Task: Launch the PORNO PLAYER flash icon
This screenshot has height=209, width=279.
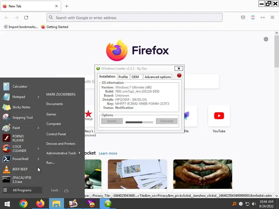Action: pos(7,138)
